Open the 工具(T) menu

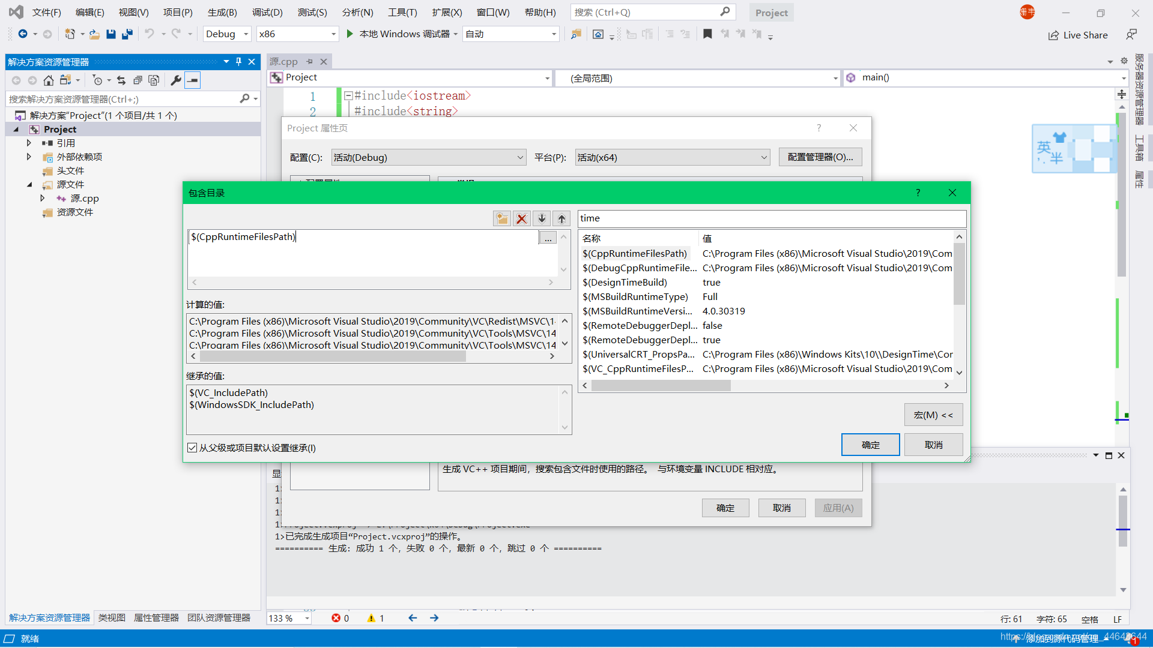pyautogui.click(x=402, y=12)
